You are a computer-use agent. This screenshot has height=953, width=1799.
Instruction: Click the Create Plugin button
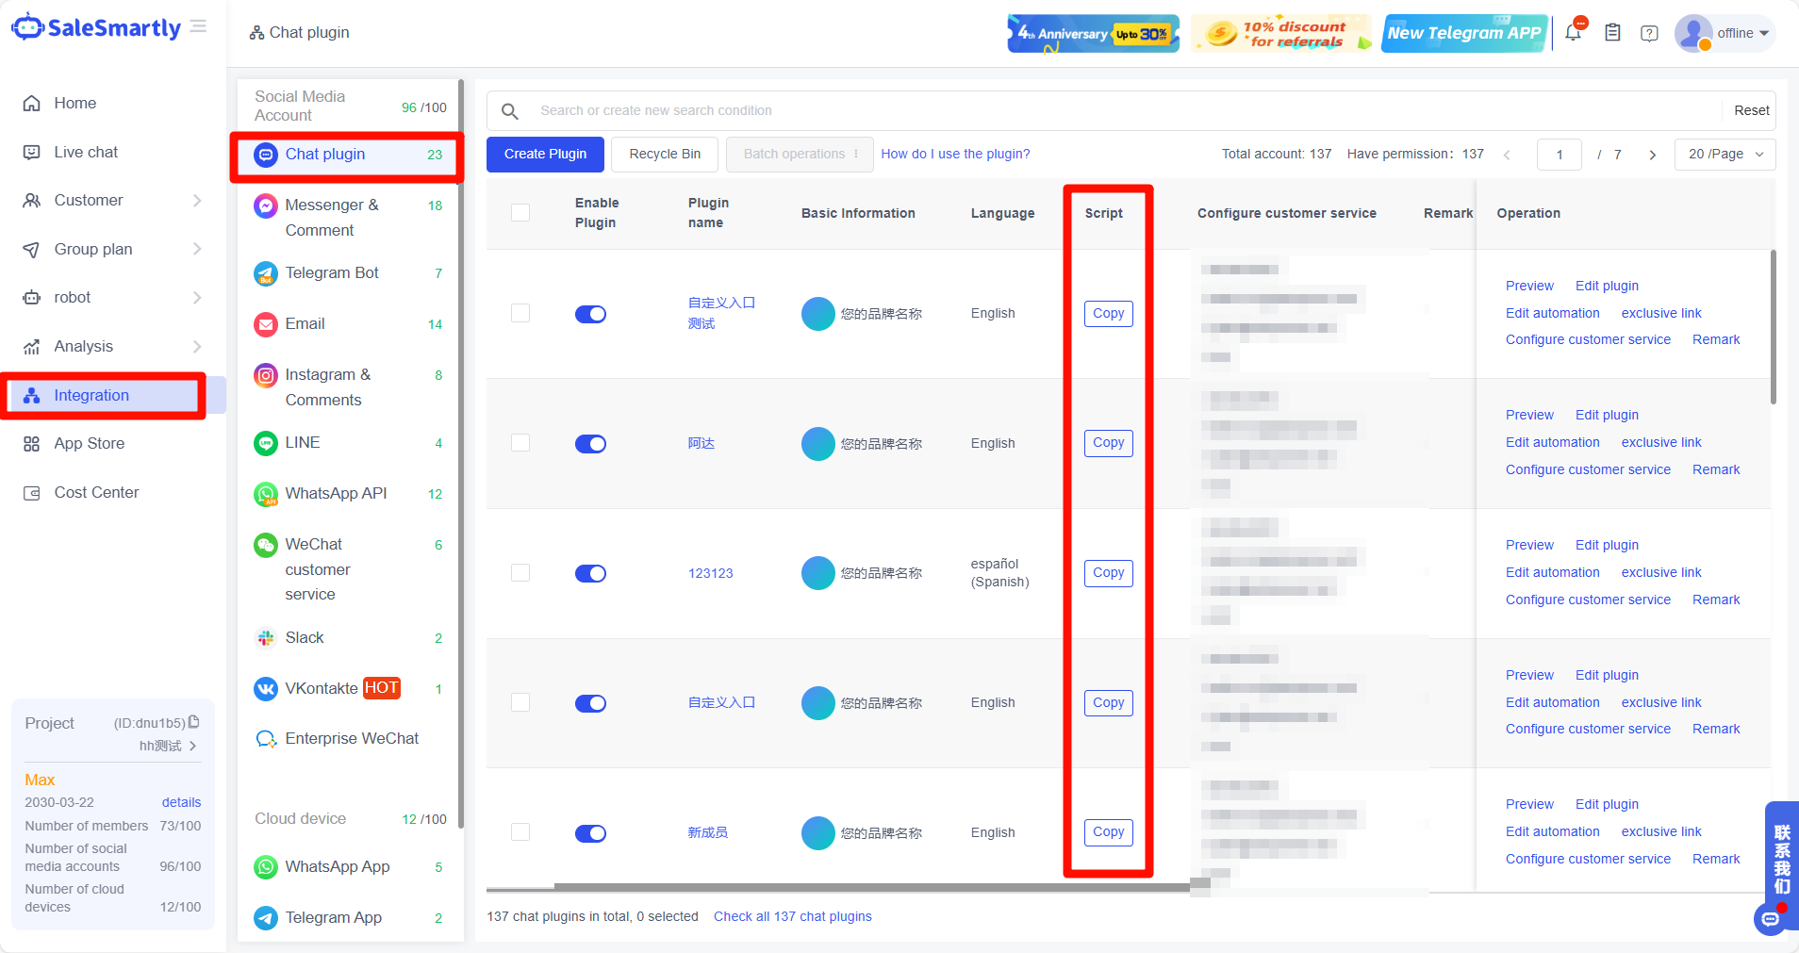click(545, 154)
